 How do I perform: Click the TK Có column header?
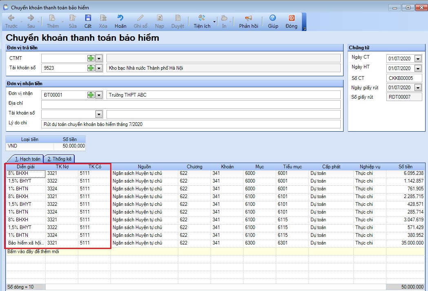click(x=95, y=167)
